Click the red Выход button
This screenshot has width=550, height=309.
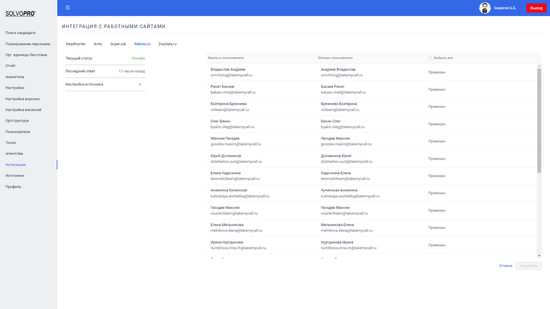coord(537,8)
